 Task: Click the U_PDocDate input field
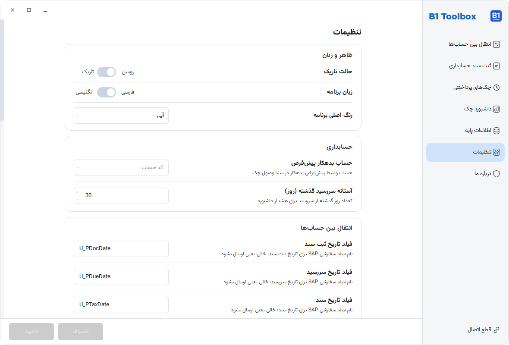[x=121, y=248]
